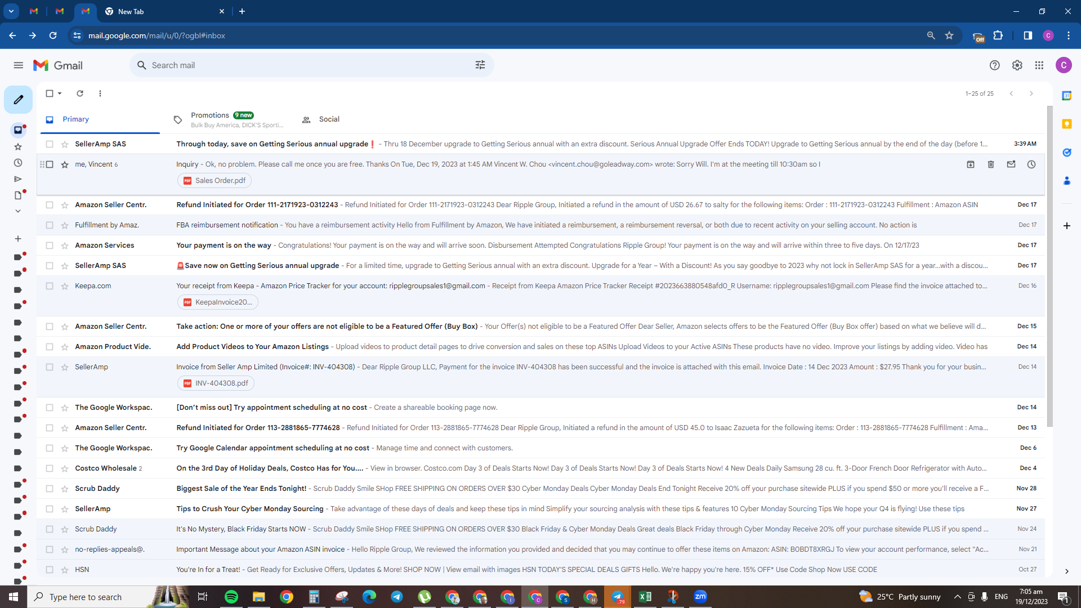Viewport: 1081px width, 608px height.
Task: Open the Chrome Extensions puzzle icon
Action: (998, 35)
